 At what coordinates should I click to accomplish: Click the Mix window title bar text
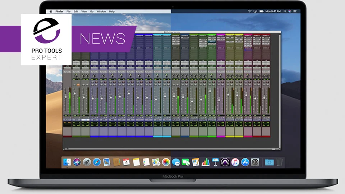point(173,32)
